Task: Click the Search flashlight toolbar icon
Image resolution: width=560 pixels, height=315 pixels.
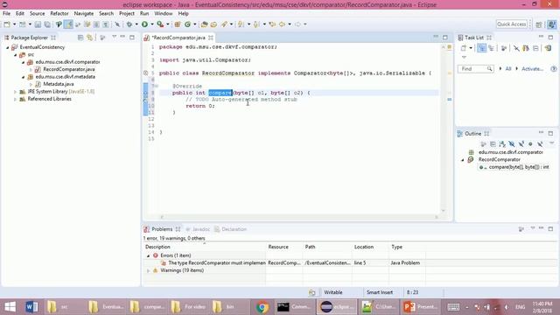Action: click(224, 24)
